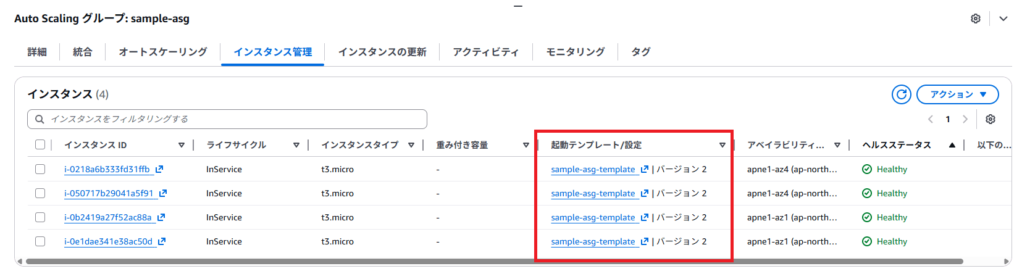Collapse panel with top-right chevron
Image resolution: width=1022 pixels, height=279 pixels.
click(1003, 19)
